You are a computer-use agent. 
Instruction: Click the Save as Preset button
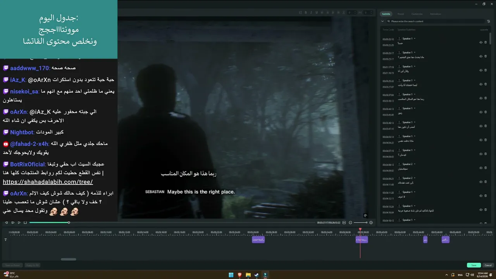12,265
